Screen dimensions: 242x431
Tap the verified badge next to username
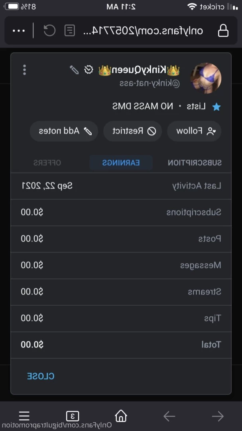[89, 70]
